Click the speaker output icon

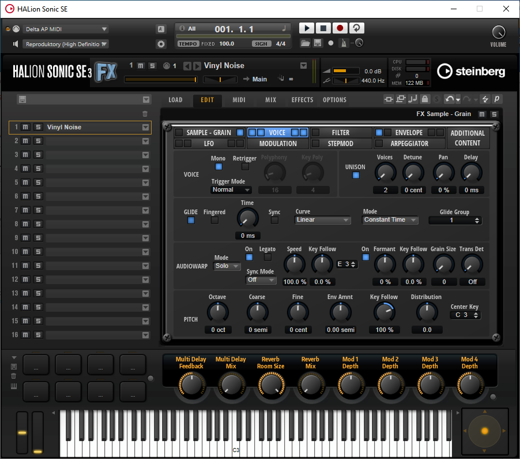pyautogui.click(x=15, y=44)
